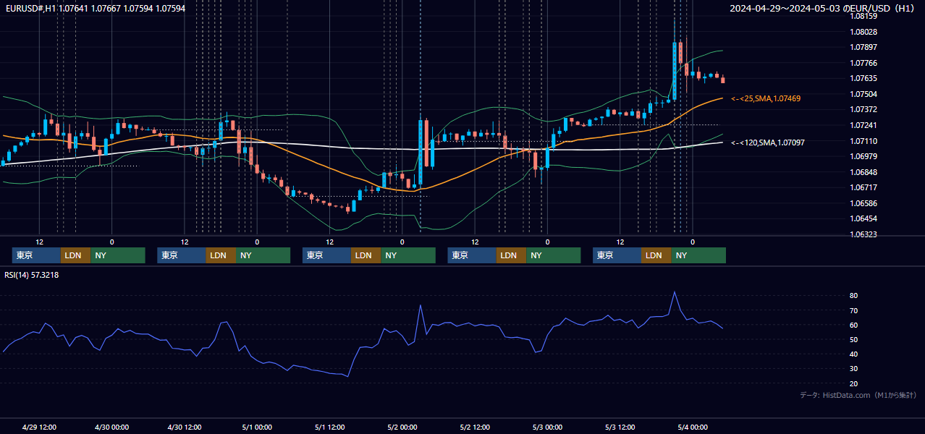Click the 4/30 00:00 time axis label
This screenshot has width=925, height=434.
(111, 427)
